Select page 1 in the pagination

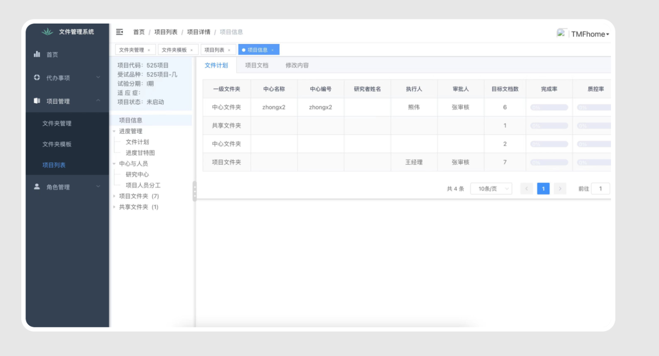[x=543, y=189]
